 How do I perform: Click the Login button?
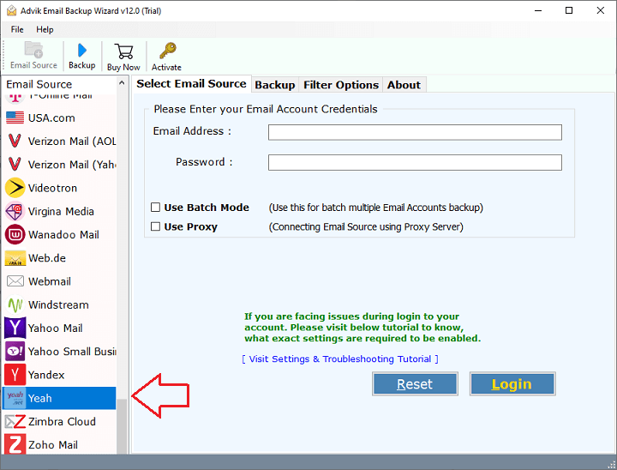[512, 383]
